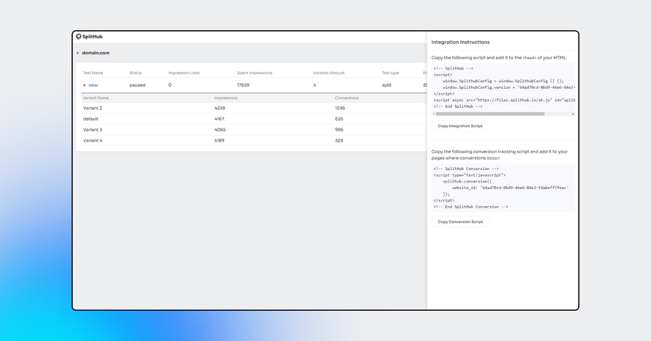Image resolution: width=651 pixels, height=341 pixels.
Task: Click the spent impressions value 17659
Action: point(243,85)
